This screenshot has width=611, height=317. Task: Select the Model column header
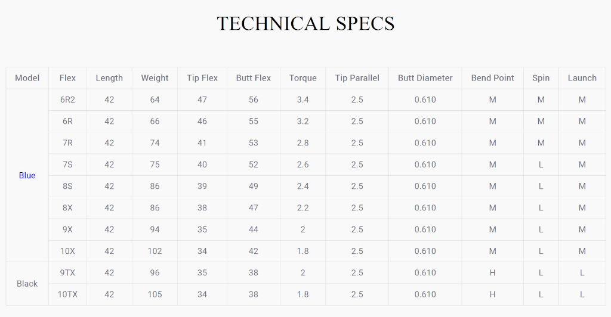(27, 78)
